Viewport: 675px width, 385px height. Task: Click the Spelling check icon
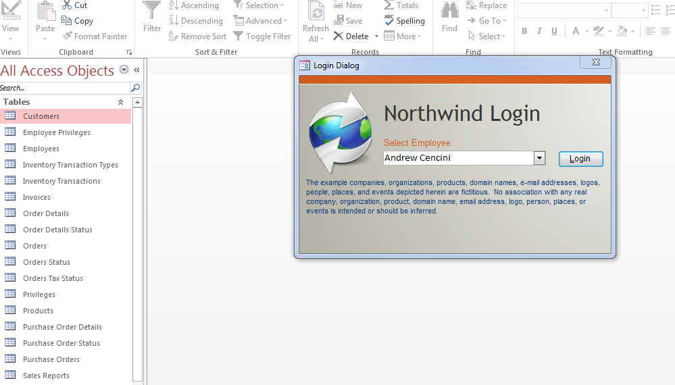(x=389, y=21)
